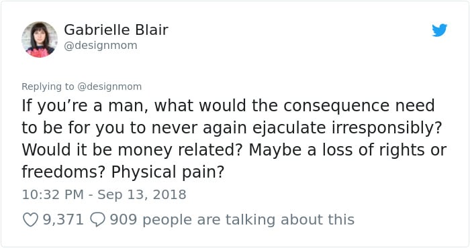Like the tweet with the heart icon
This screenshot has height=248, width=470.
click(31, 220)
